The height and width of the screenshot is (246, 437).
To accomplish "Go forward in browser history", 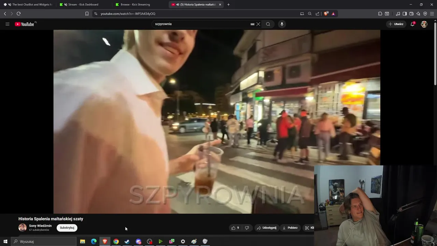I will pos(12,14).
